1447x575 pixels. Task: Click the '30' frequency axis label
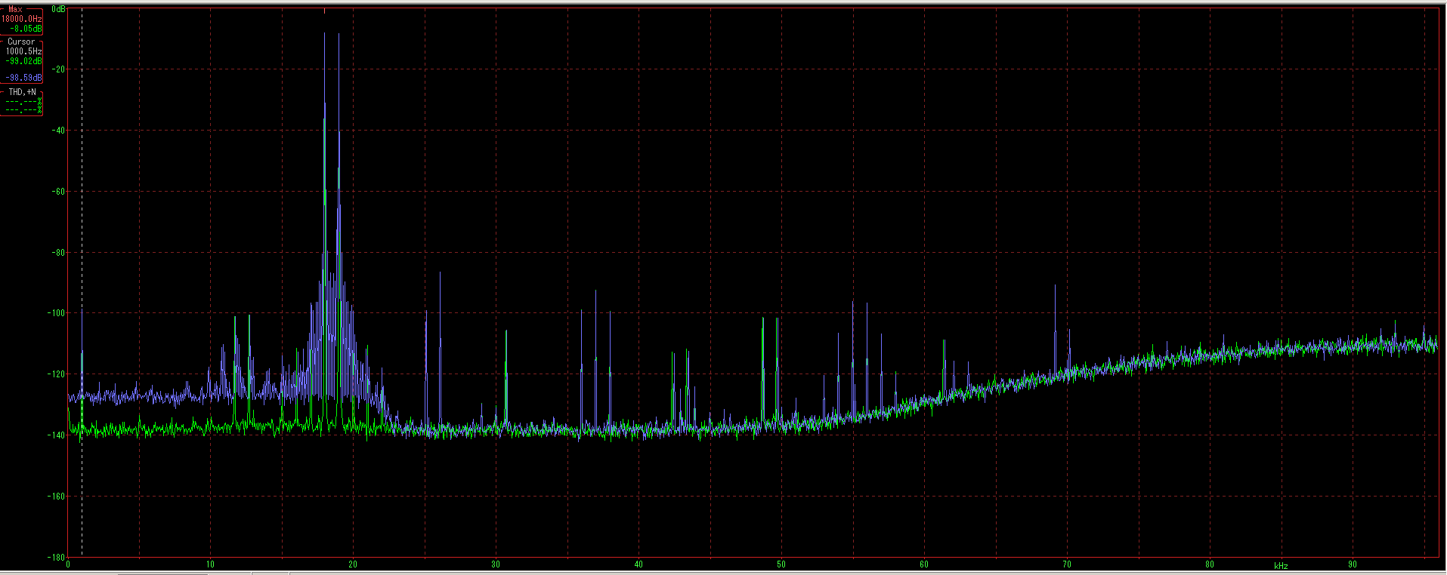[496, 564]
